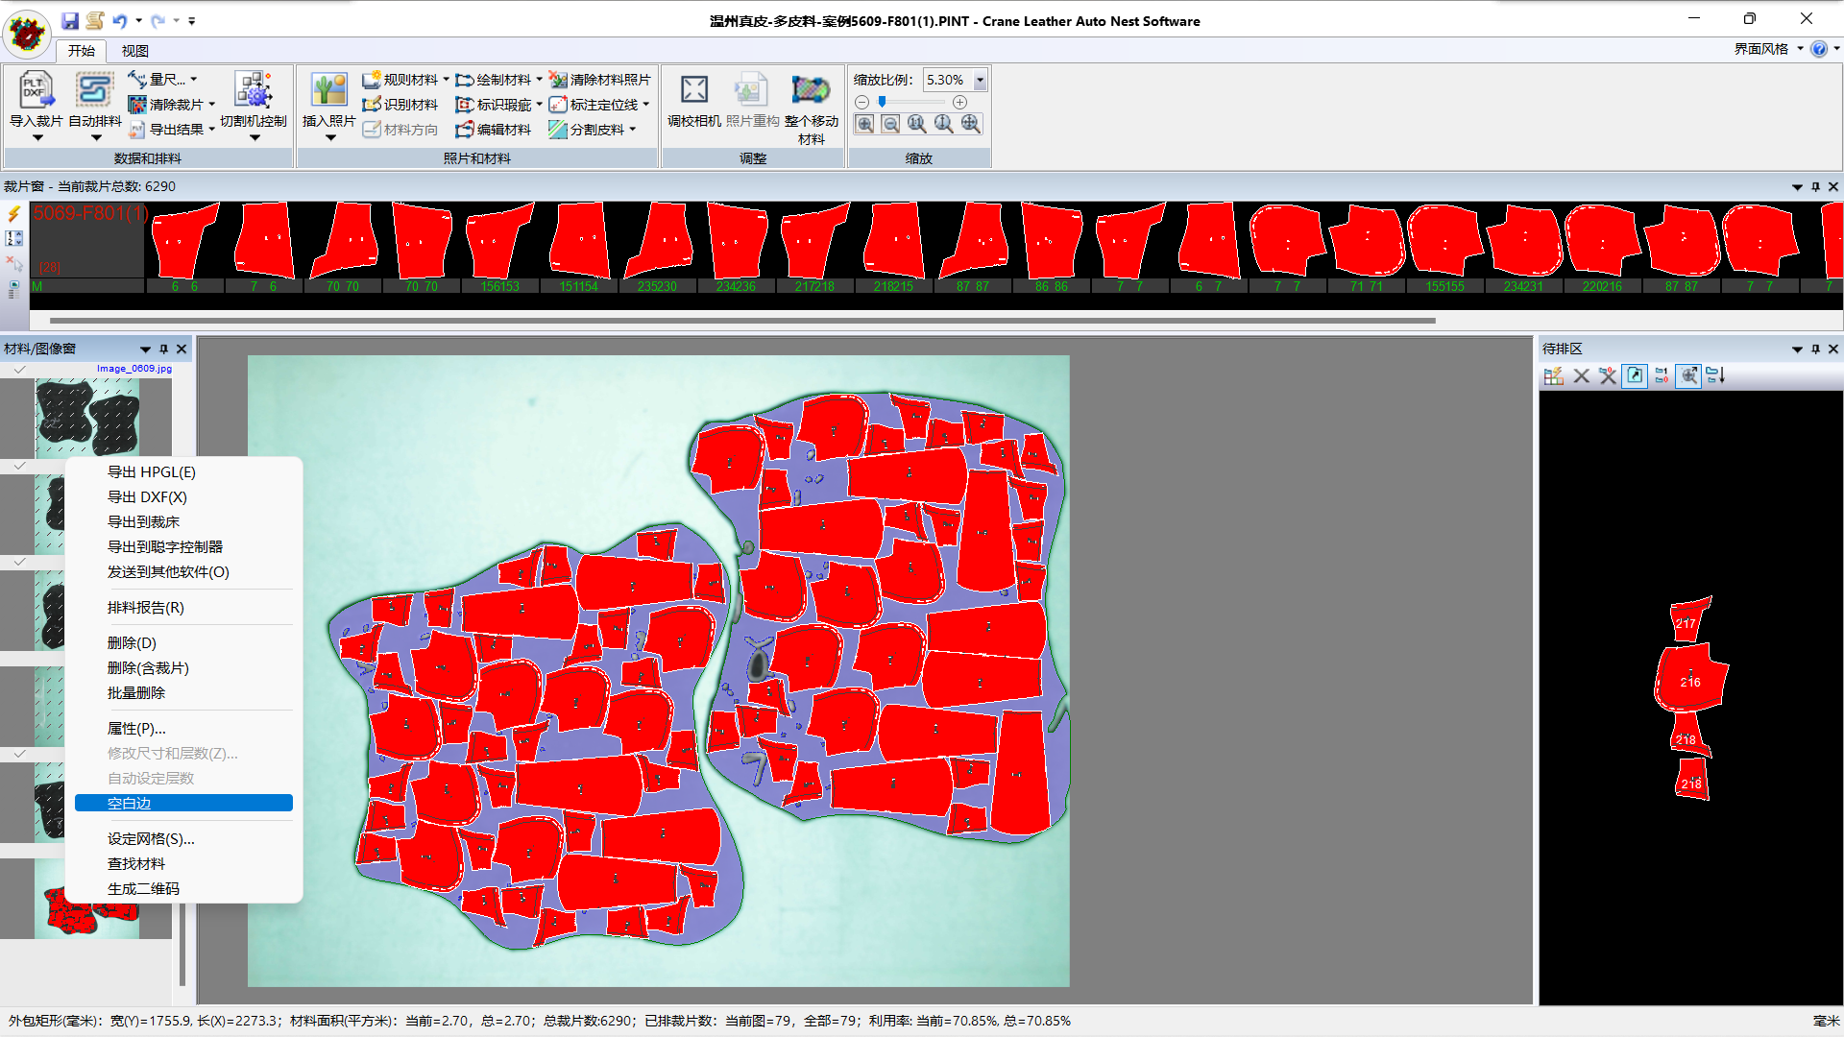The image size is (1844, 1037).
Task: Select 标注定位线 positioning line tool
Action: point(599,105)
